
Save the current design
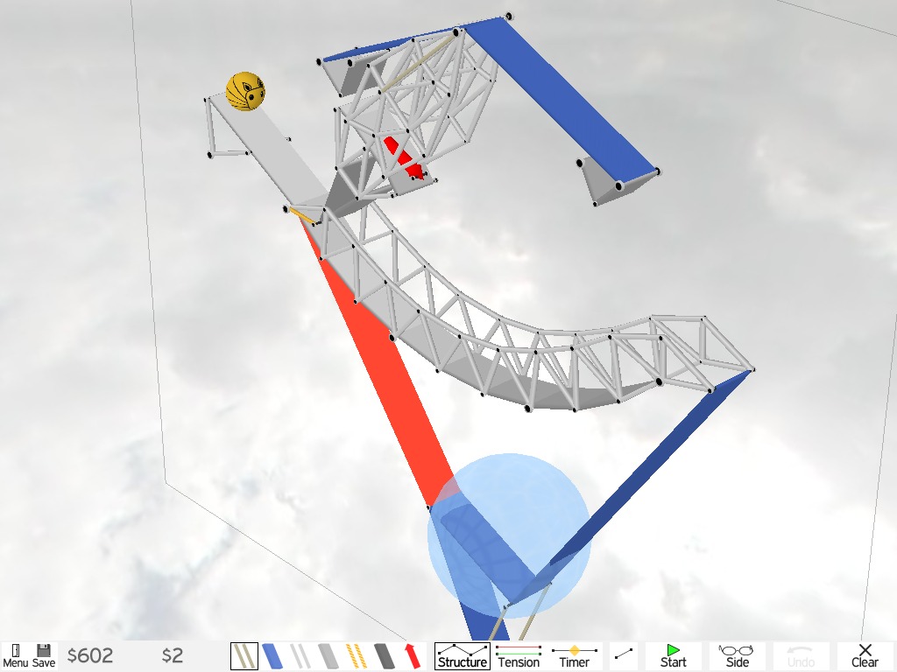(44, 656)
